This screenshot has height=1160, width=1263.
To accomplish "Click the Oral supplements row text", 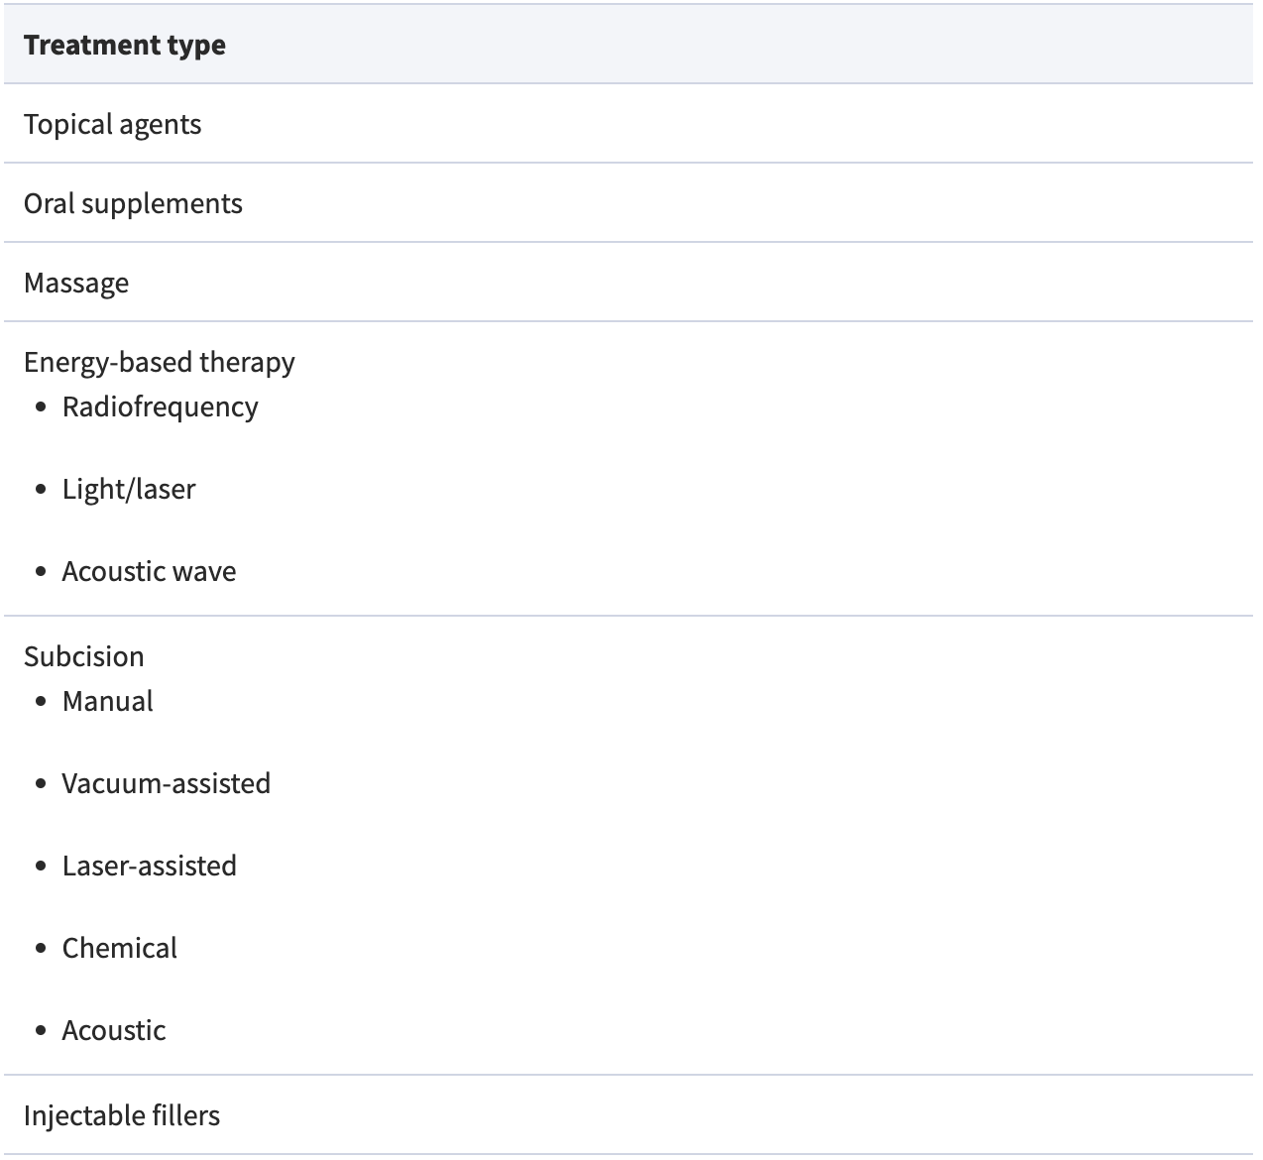I will pyautogui.click(x=133, y=203).
